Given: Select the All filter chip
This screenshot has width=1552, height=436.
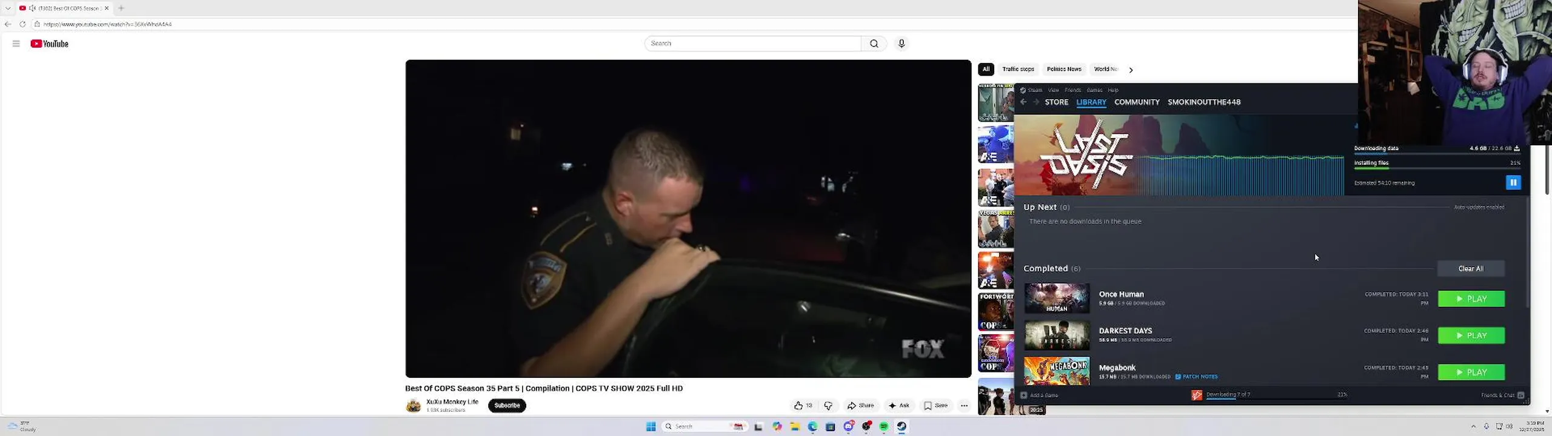Looking at the screenshot, I should coord(986,69).
